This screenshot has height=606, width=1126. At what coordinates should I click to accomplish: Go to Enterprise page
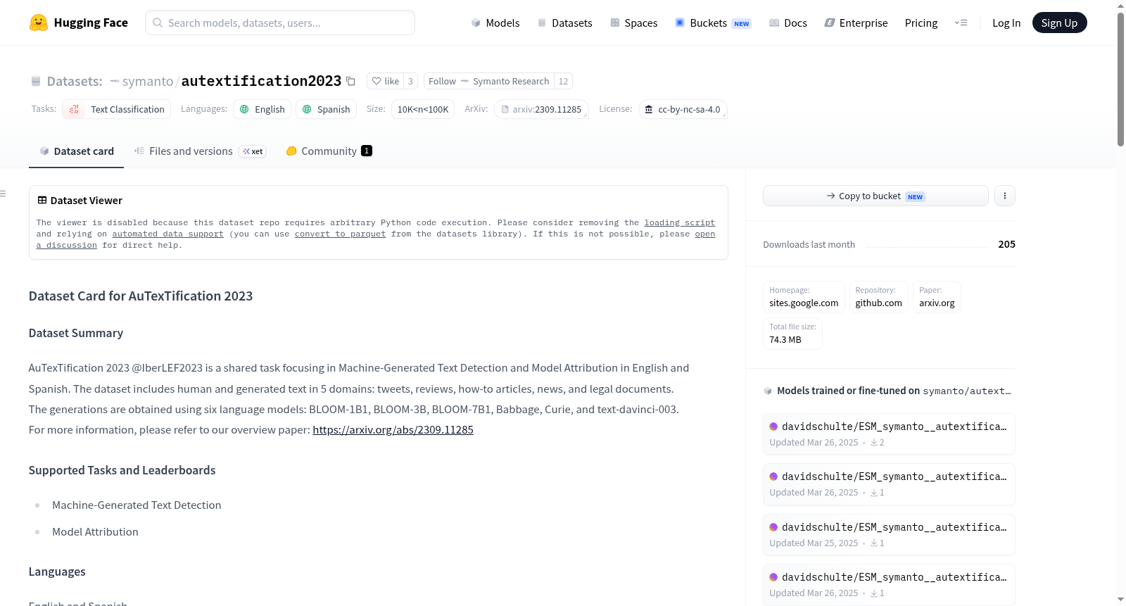point(856,23)
